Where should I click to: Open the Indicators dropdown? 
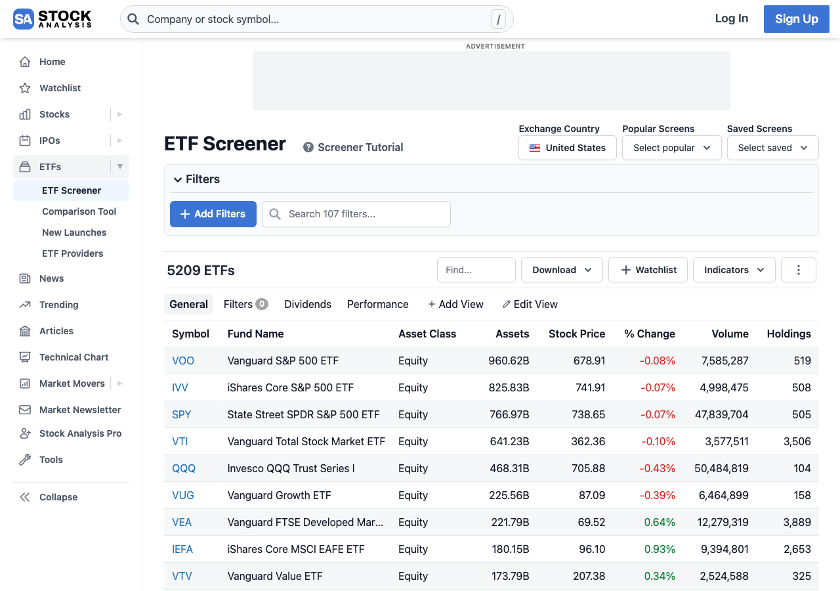734,270
